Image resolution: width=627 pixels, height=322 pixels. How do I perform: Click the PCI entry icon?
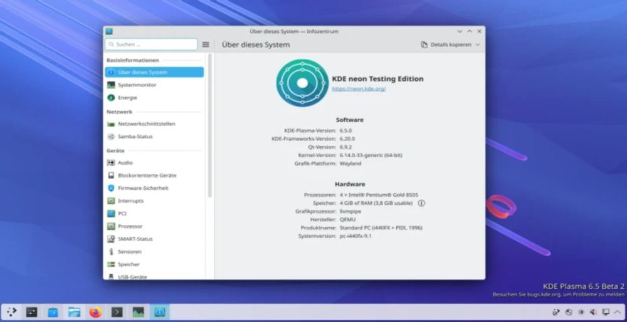pos(111,214)
